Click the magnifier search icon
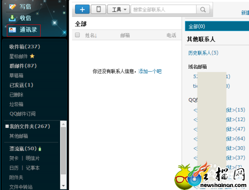This screenshot has height=190, width=249. (203, 9)
